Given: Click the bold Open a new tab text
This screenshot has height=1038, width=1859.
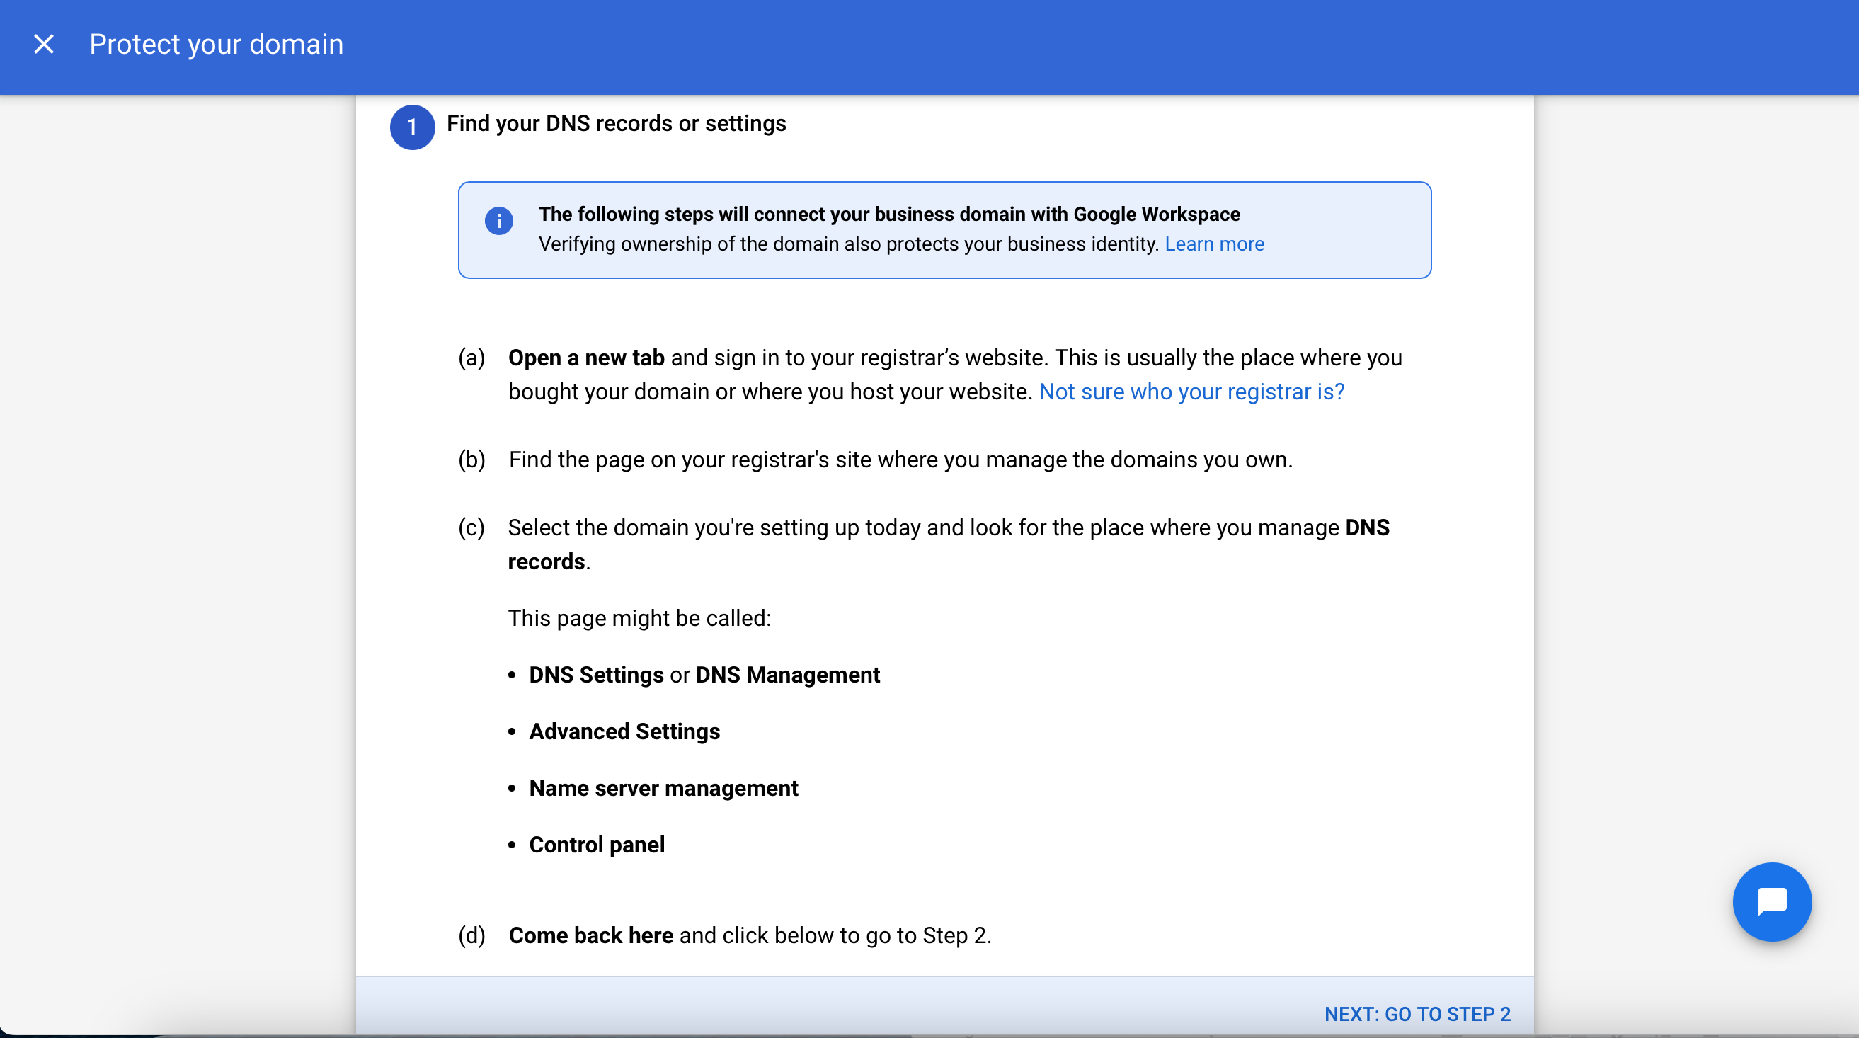Looking at the screenshot, I should click(586, 358).
